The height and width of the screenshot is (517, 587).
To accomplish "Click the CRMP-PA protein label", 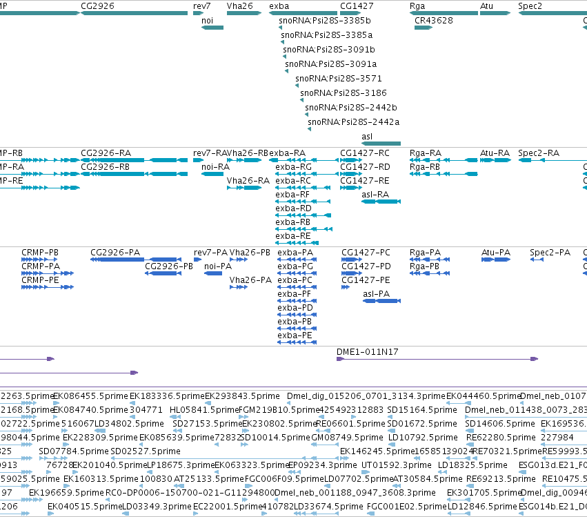I will tap(41, 266).
